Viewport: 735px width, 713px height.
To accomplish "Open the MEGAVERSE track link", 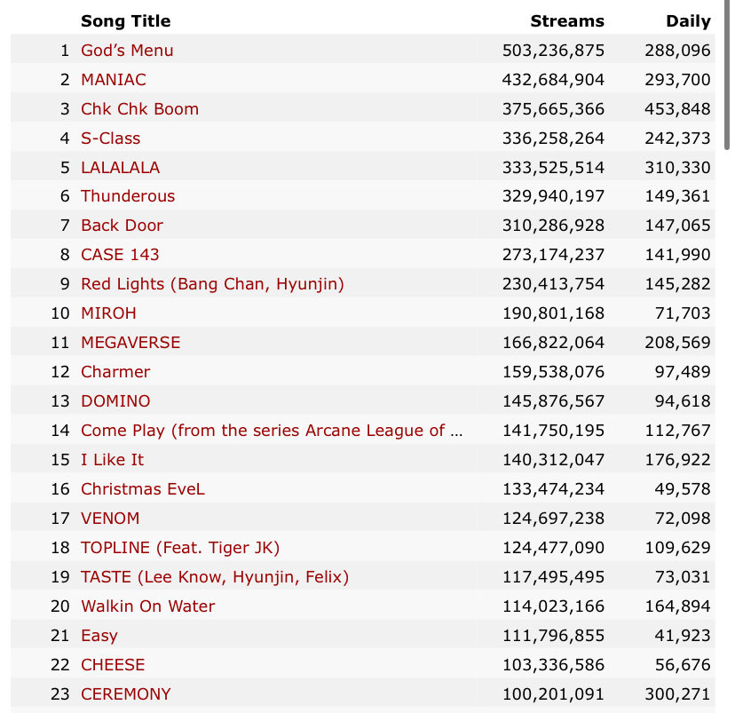I will coord(130,343).
